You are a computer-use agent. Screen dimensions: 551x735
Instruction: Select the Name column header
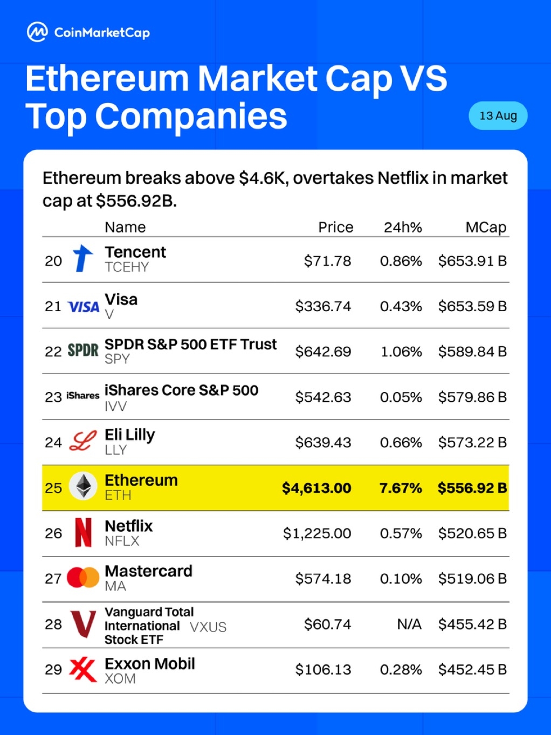pyautogui.click(x=125, y=227)
